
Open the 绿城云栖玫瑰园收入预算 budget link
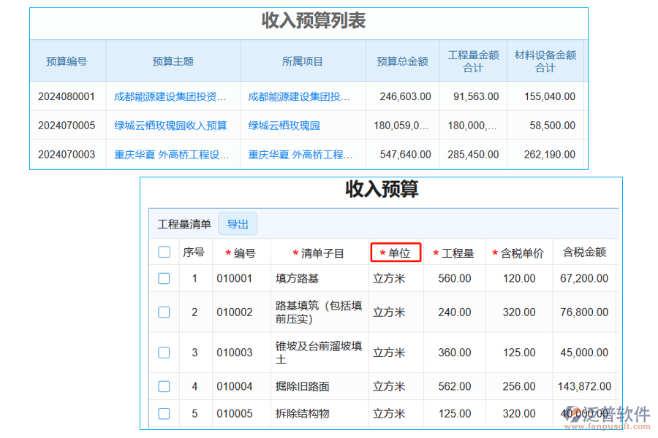[173, 125]
